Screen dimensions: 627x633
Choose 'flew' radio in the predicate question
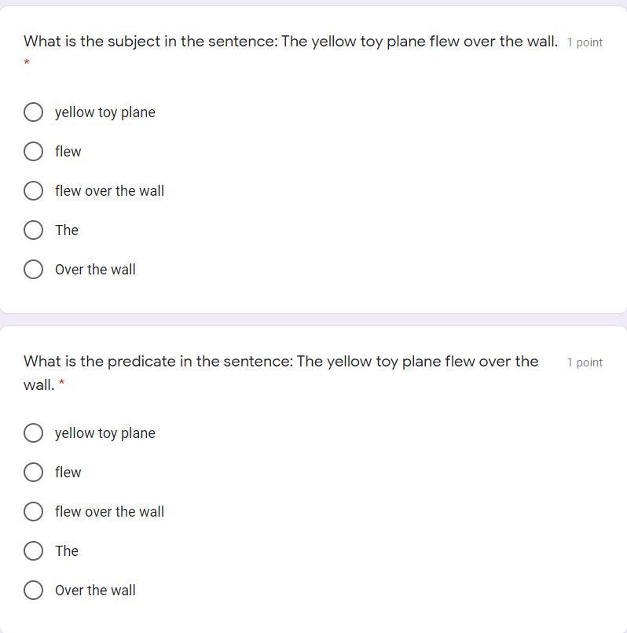pyautogui.click(x=33, y=473)
